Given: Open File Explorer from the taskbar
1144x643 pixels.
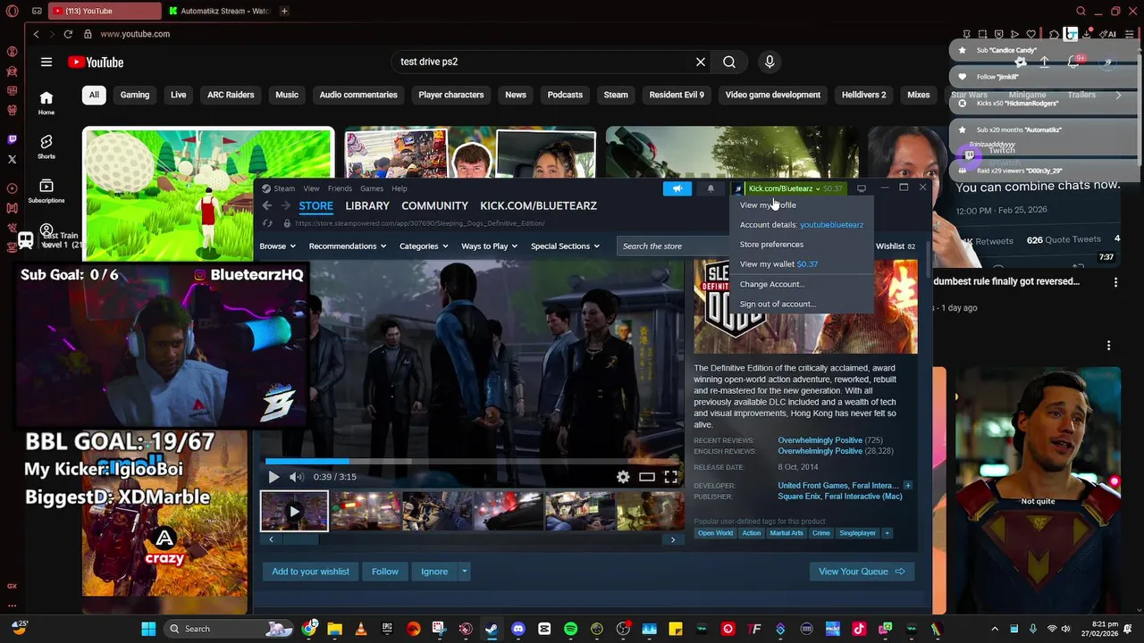Looking at the screenshot, I should 334,629.
